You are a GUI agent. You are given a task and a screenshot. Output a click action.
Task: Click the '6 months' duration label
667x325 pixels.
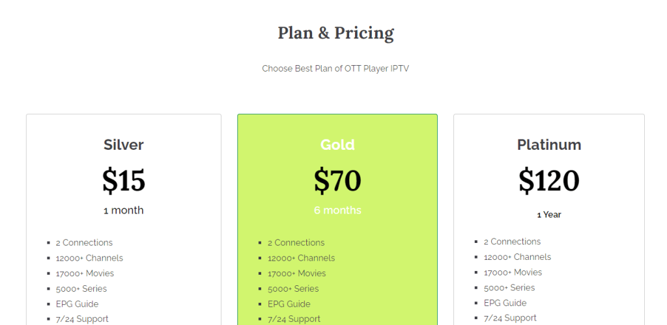click(337, 210)
